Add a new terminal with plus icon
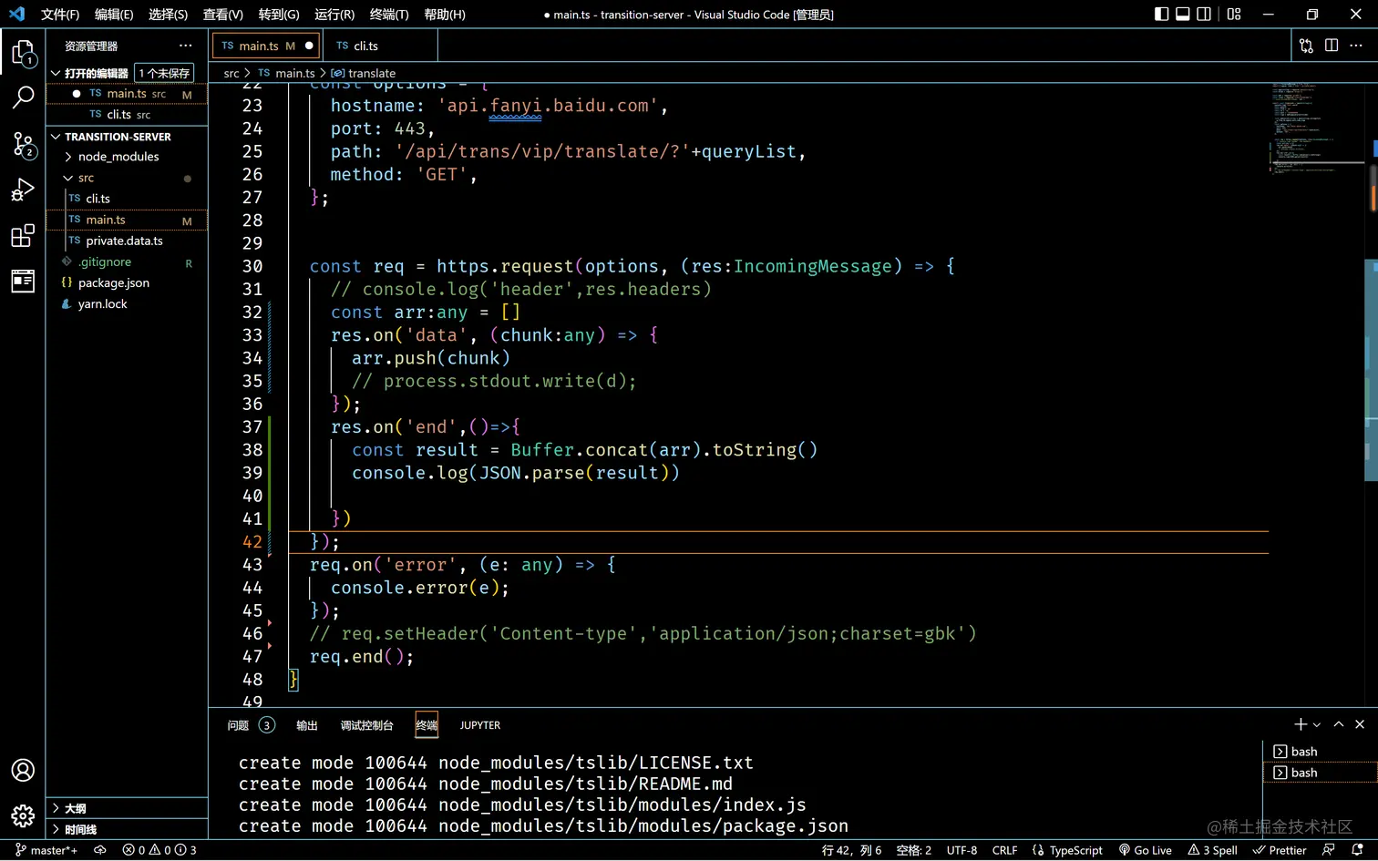This screenshot has width=1378, height=861. [x=1301, y=724]
